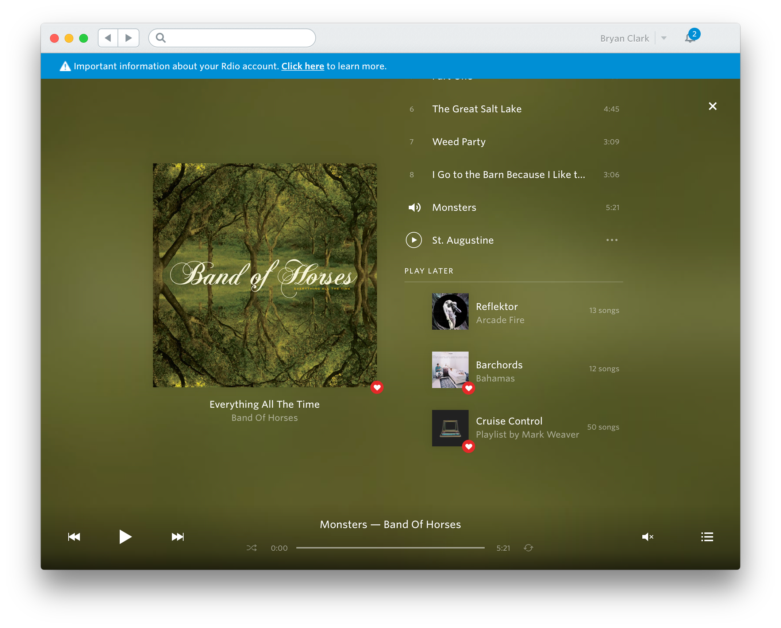Toggle the queue list icon
Image resolution: width=781 pixels, height=628 pixels.
point(707,537)
